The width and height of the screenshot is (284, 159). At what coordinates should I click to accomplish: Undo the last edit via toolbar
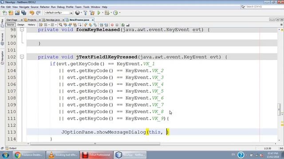tap(32, 13)
